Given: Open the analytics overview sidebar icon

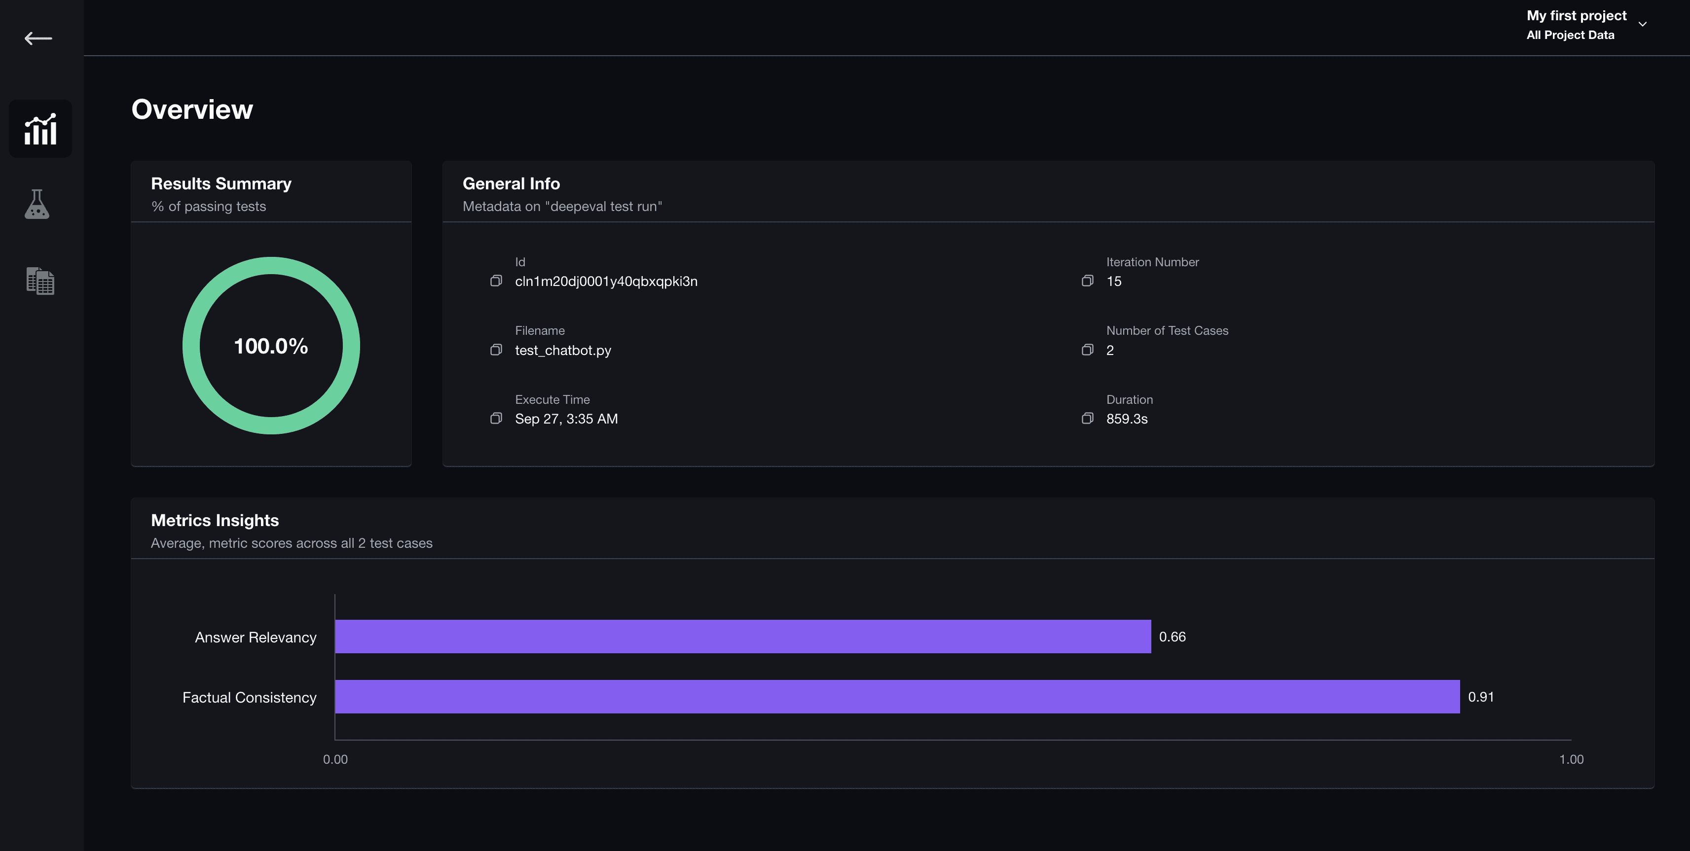Looking at the screenshot, I should click(40, 129).
